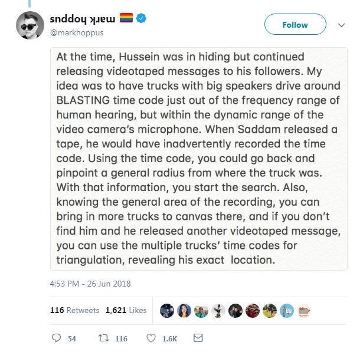Screen dimensions: 363x352
Task: Click the Pusheen cat avatar among likers
Action: click(304, 311)
